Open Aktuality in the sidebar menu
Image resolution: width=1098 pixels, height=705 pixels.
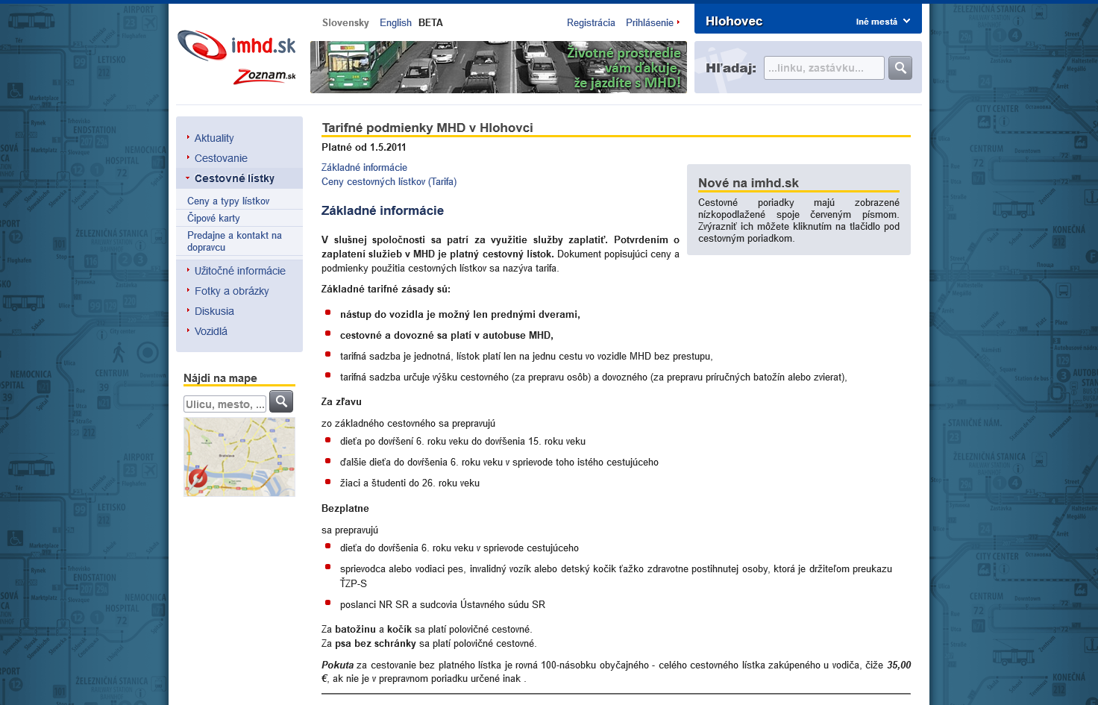214,138
